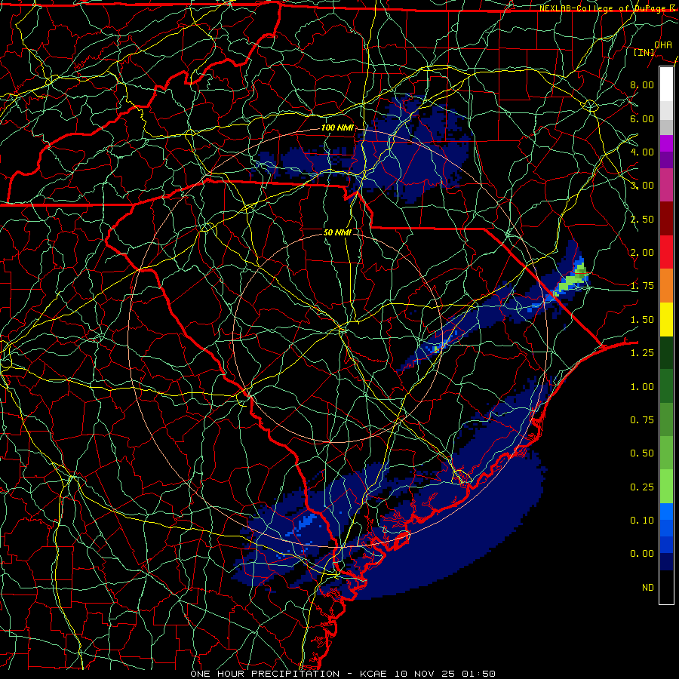Screen dimensions: 679x679
Task: Click the 0.25 legend value
Action: (x=642, y=487)
